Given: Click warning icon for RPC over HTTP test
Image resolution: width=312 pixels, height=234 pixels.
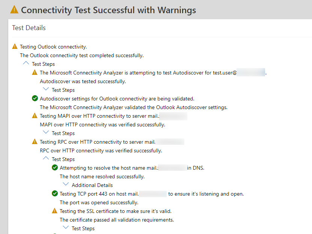Looking at the screenshot, I should [x=35, y=141].
